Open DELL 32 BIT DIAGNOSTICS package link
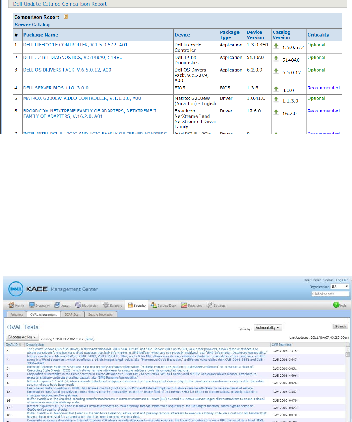 point(73,58)
